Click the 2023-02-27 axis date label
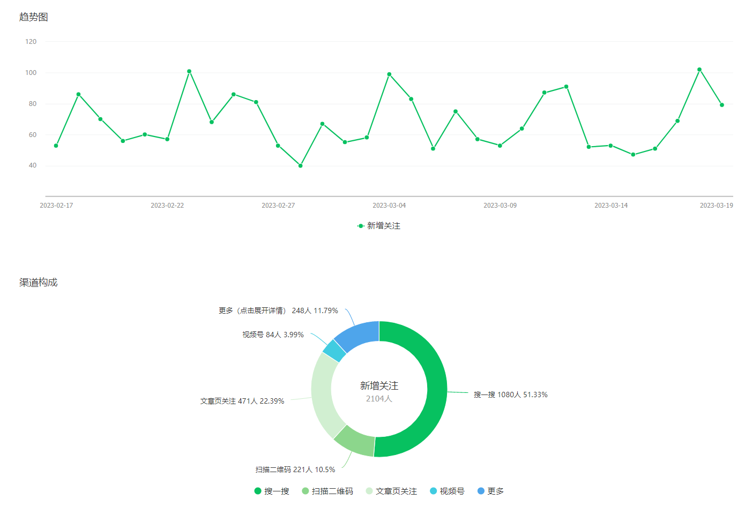Viewport: 745px width, 508px height. (x=278, y=206)
